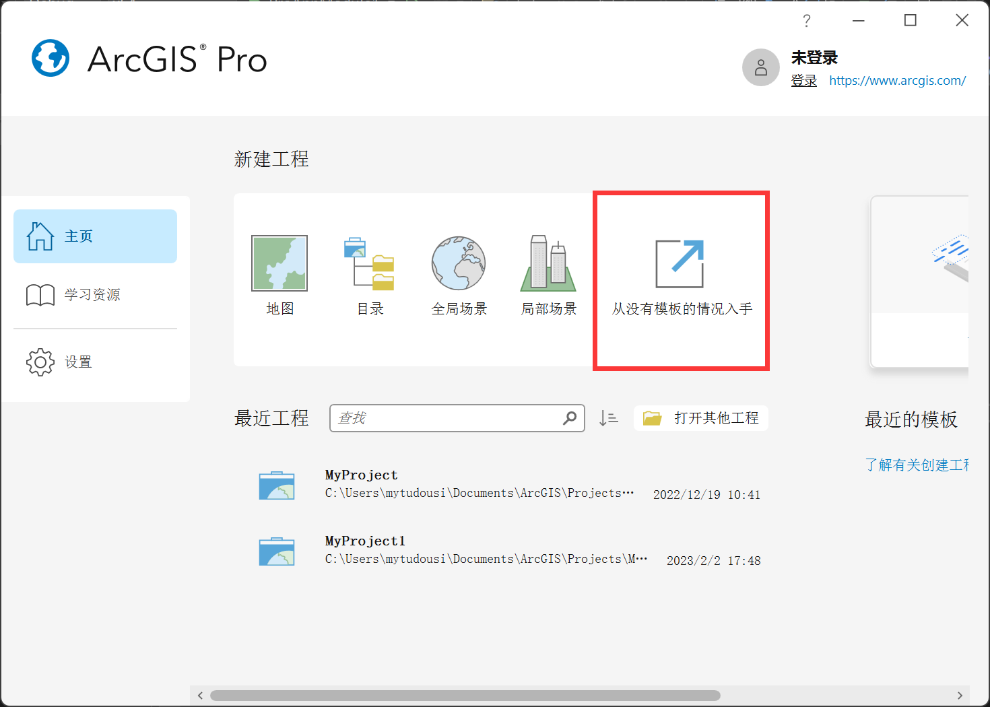This screenshot has height=707, width=990.
Task: Click the template thumbnail card on the right
Action: [x=920, y=281]
